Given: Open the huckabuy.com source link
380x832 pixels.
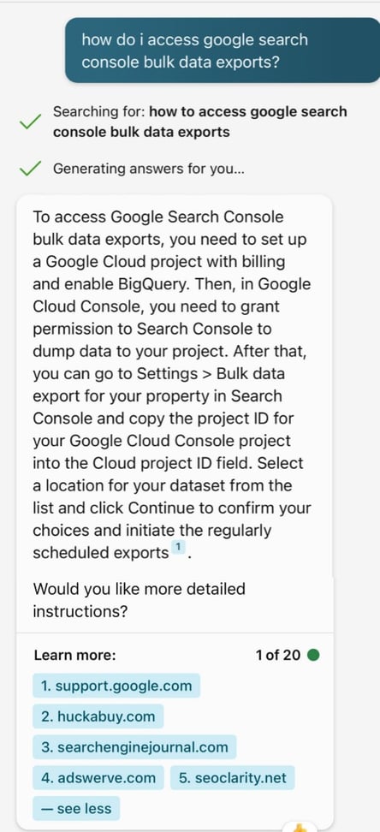Looking at the screenshot, I should [98, 716].
